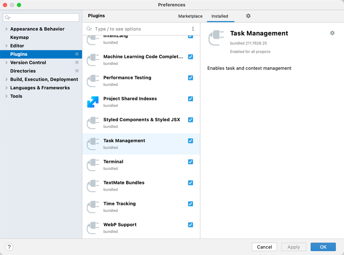This screenshot has width=344, height=255.
Task: Click the kebab menu beside the plugin search
Action: (x=193, y=29)
